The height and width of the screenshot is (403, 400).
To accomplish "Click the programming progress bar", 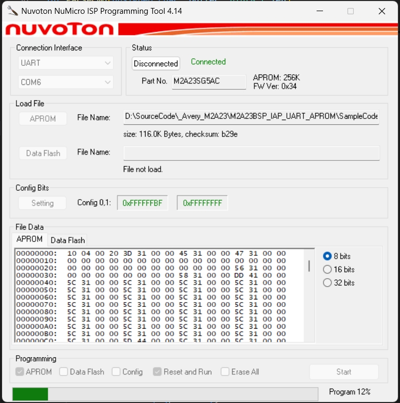I will pyautogui.click(x=165, y=393).
